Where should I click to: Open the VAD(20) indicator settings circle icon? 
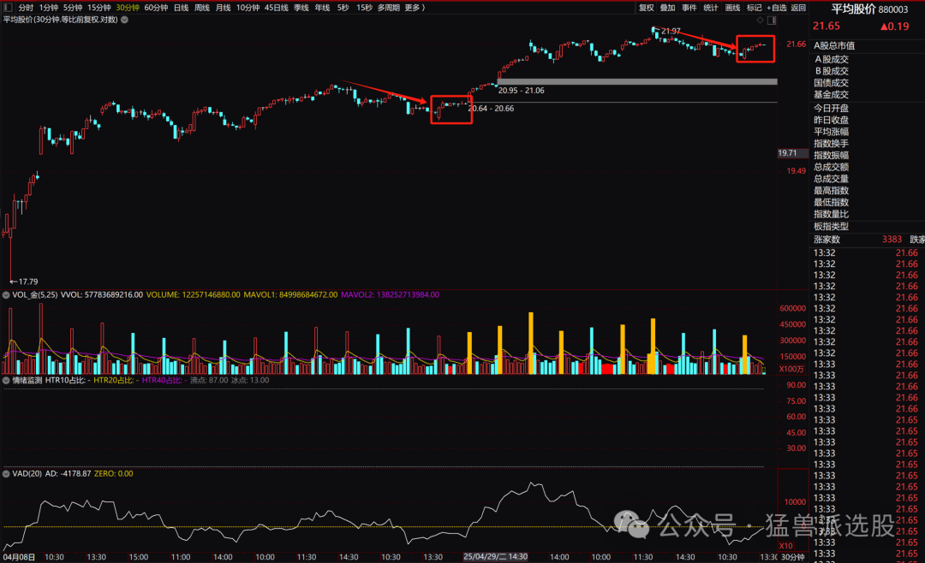pyautogui.click(x=6, y=473)
